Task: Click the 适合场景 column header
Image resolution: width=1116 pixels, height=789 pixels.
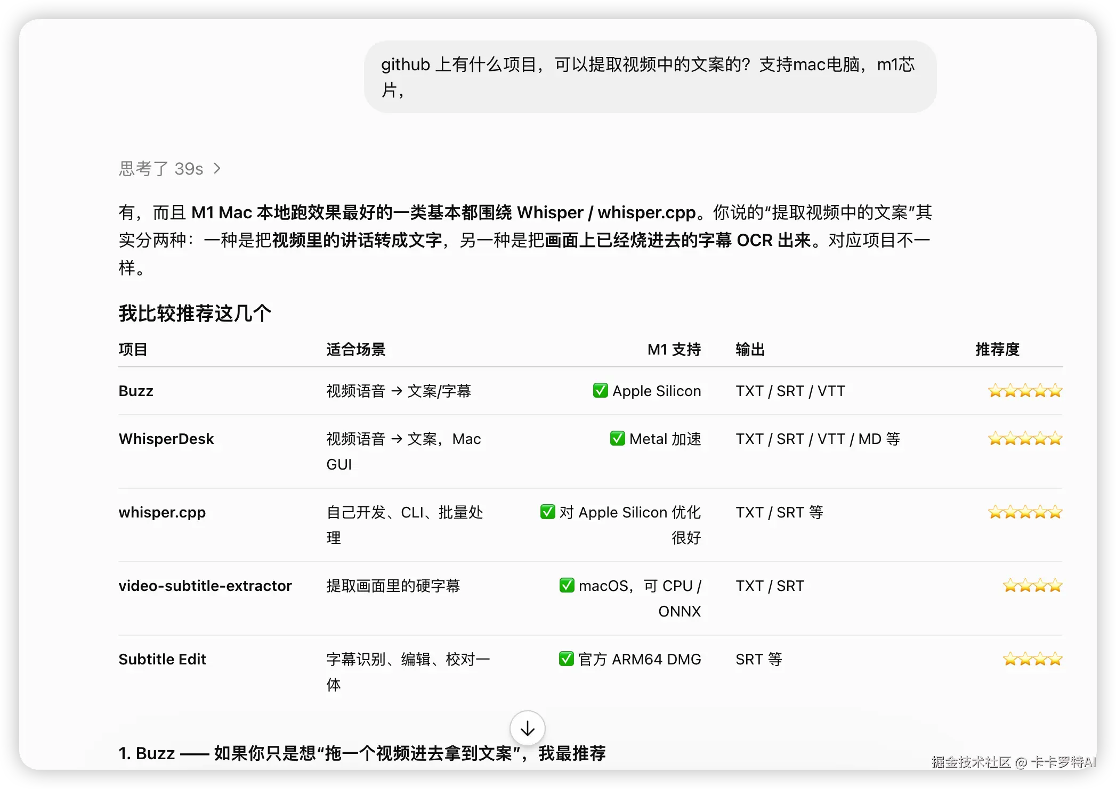Action: tap(356, 349)
